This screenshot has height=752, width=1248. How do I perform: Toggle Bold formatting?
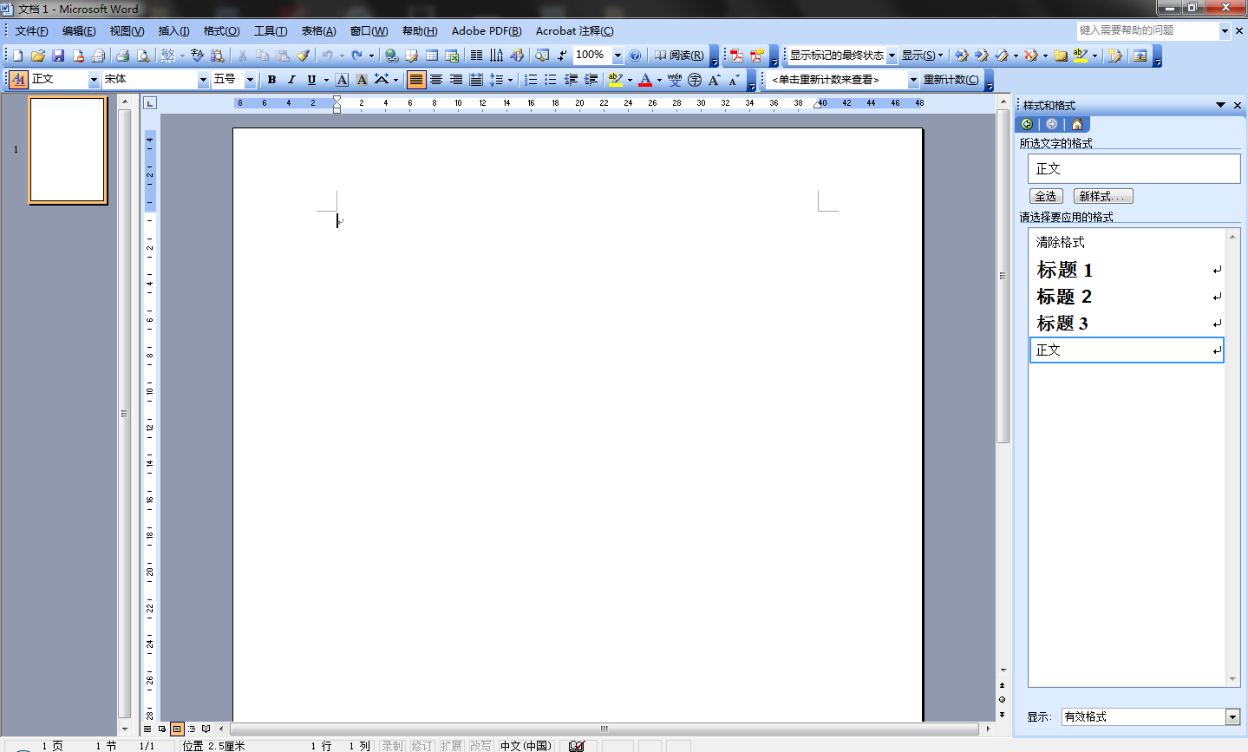coord(271,80)
